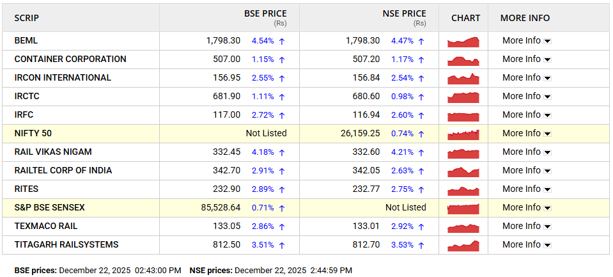The height and width of the screenshot is (277, 613).
Task: Open the RAIL VIKAS NIGAM scrip link
Action: click(x=53, y=152)
